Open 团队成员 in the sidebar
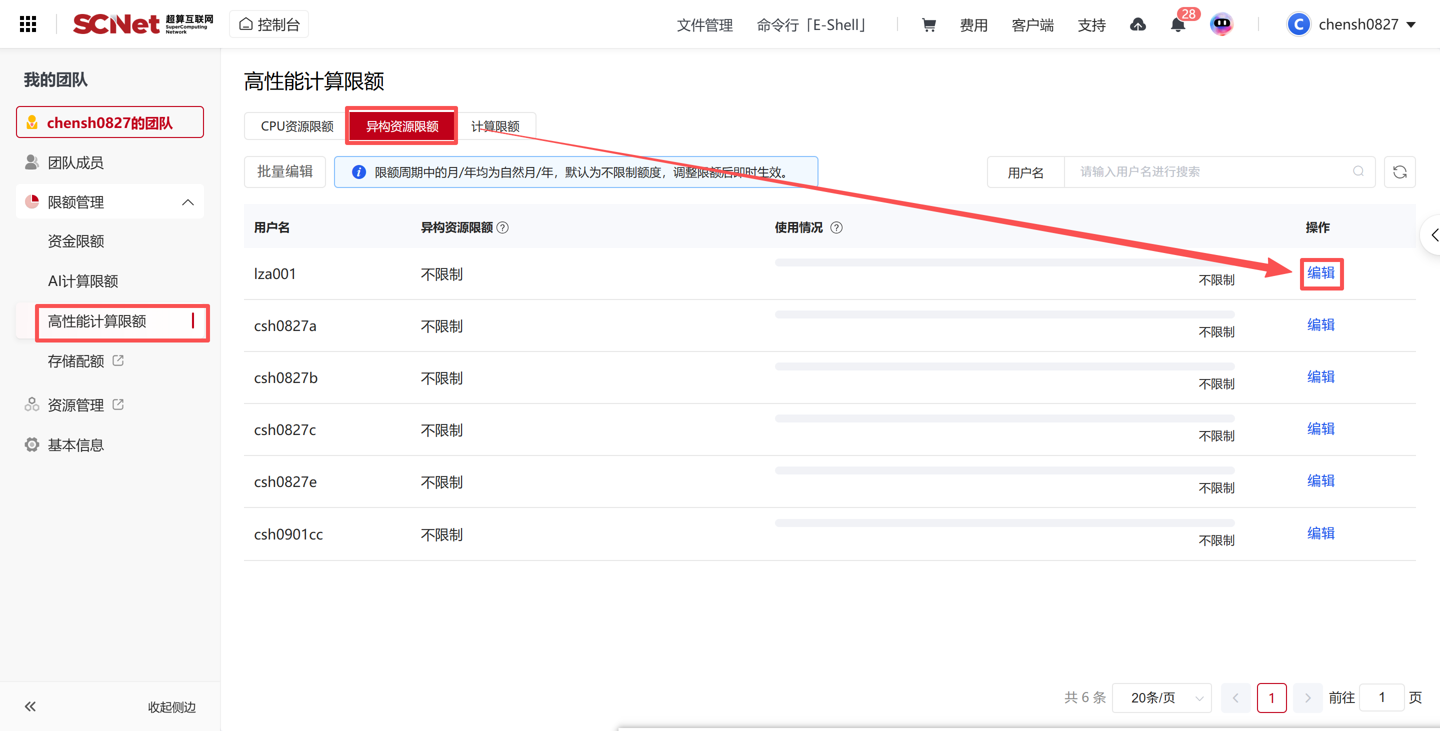The width and height of the screenshot is (1440, 731). 75,162
